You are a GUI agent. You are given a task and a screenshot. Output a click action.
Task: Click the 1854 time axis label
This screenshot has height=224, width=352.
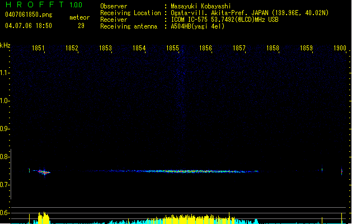(x=139, y=48)
